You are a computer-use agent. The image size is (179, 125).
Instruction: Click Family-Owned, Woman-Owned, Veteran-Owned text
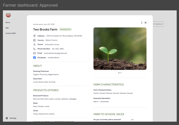coord(113,93)
